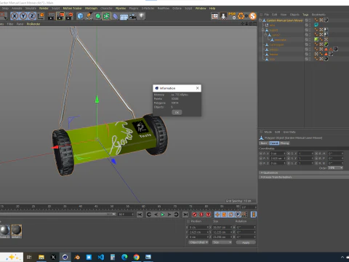Toggle the Z axis lock
The height and width of the screenshot is (262, 349).
pyautogui.click(x=32, y=16)
